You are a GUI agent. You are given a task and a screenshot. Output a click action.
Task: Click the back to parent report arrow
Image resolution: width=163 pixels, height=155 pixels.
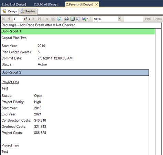tap(47, 19)
